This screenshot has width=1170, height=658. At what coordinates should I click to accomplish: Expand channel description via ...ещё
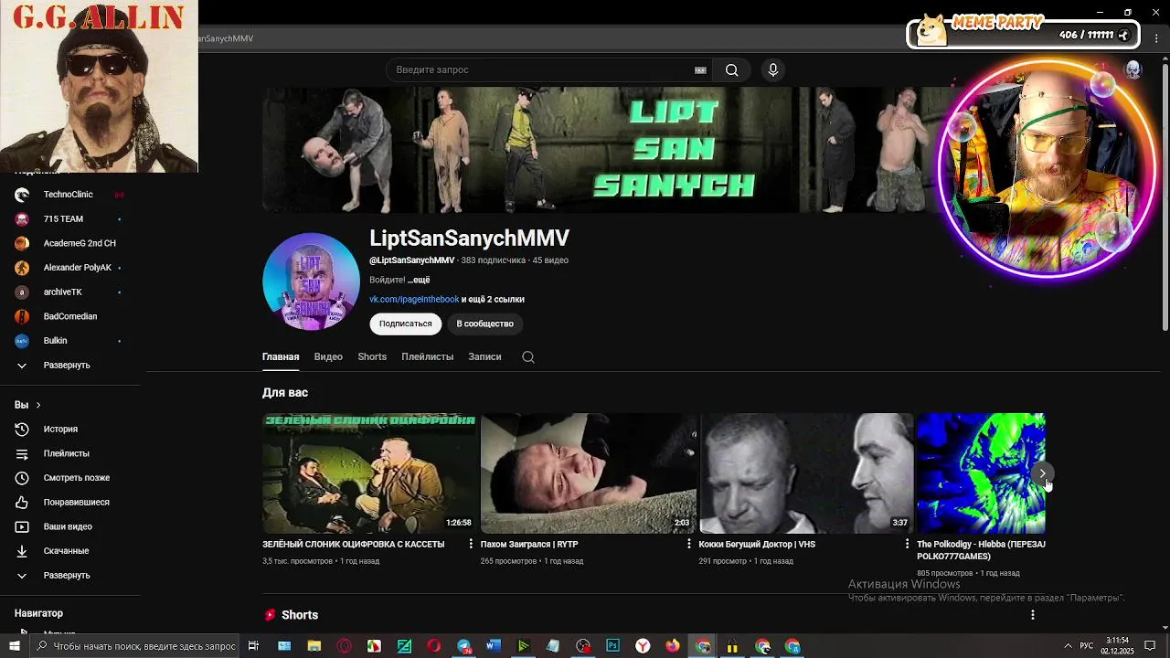(x=419, y=280)
